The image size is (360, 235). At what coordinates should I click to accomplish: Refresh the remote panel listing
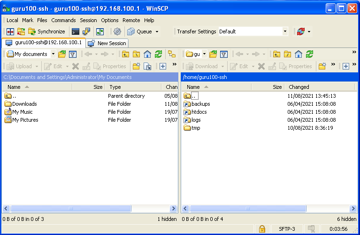tap(309, 54)
